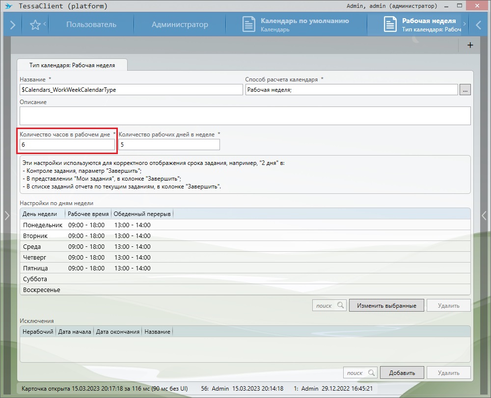The image size is (491, 398).
Task: Open the Администратор workspace tab
Action: pos(180,25)
